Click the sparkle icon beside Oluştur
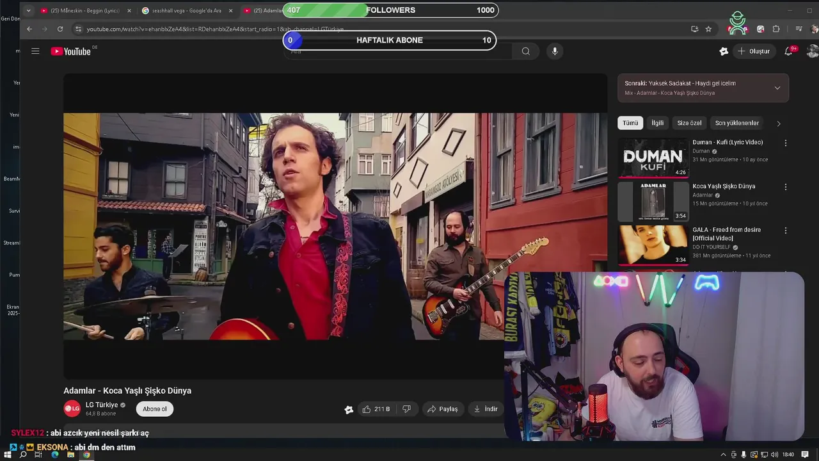Viewport: 819px width, 461px height. [724, 51]
